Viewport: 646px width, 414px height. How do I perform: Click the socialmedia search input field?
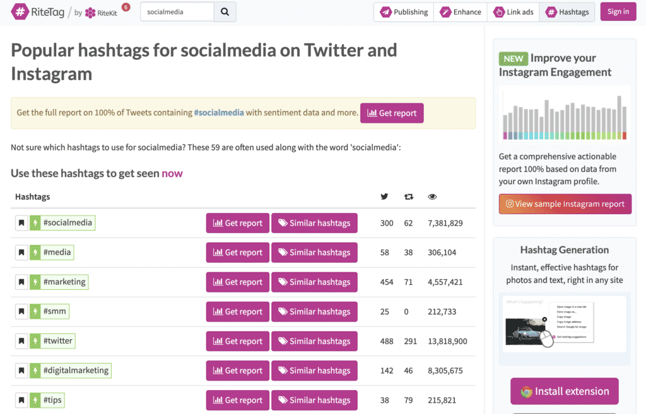pyautogui.click(x=177, y=11)
